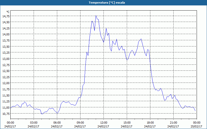Click the 11,00 y-axis label

click(6, 108)
